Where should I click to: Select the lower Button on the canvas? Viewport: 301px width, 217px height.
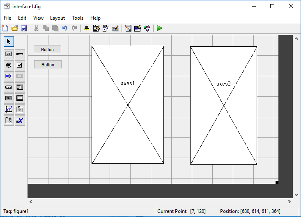pyautogui.click(x=48, y=65)
